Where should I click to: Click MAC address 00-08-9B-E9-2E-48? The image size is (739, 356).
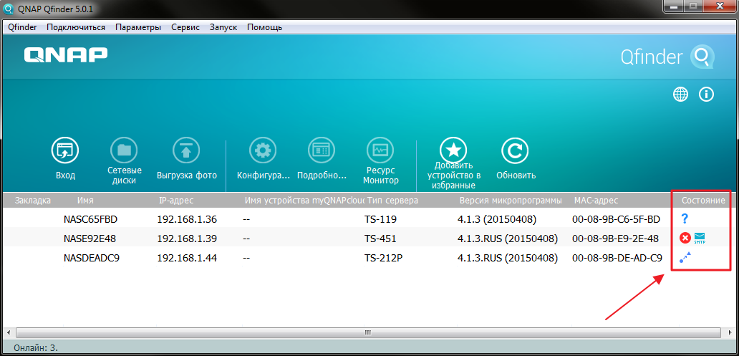(615, 239)
